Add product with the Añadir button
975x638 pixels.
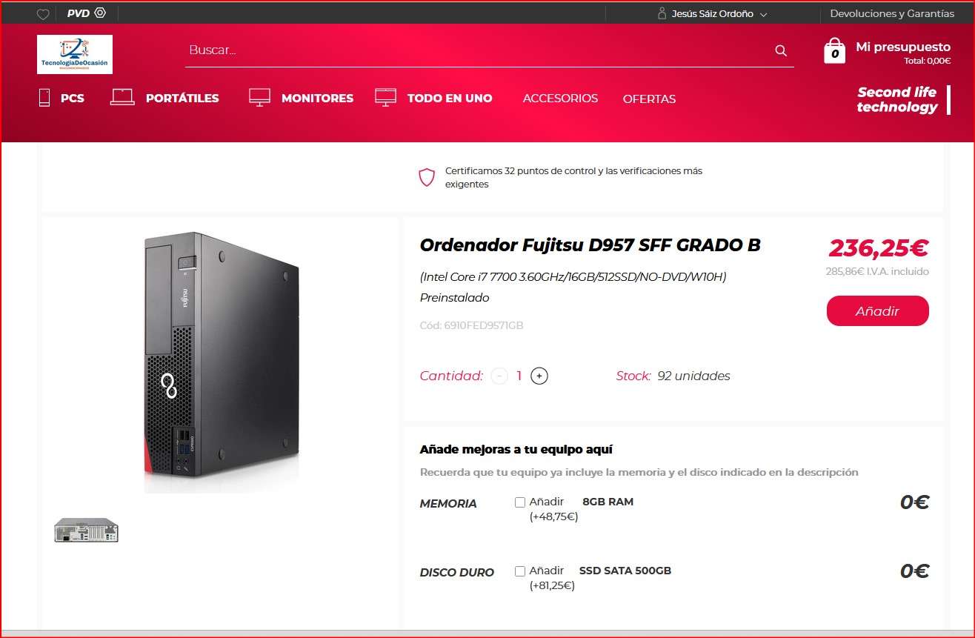(877, 311)
